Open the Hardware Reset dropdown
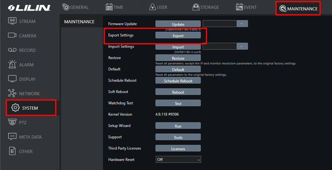The width and height of the screenshot is (332, 170). [x=178, y=159]
